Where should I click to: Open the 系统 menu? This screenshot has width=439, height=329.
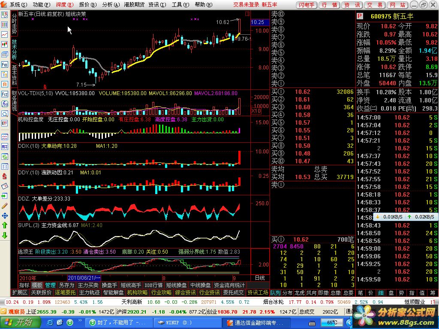click(18, 4)
